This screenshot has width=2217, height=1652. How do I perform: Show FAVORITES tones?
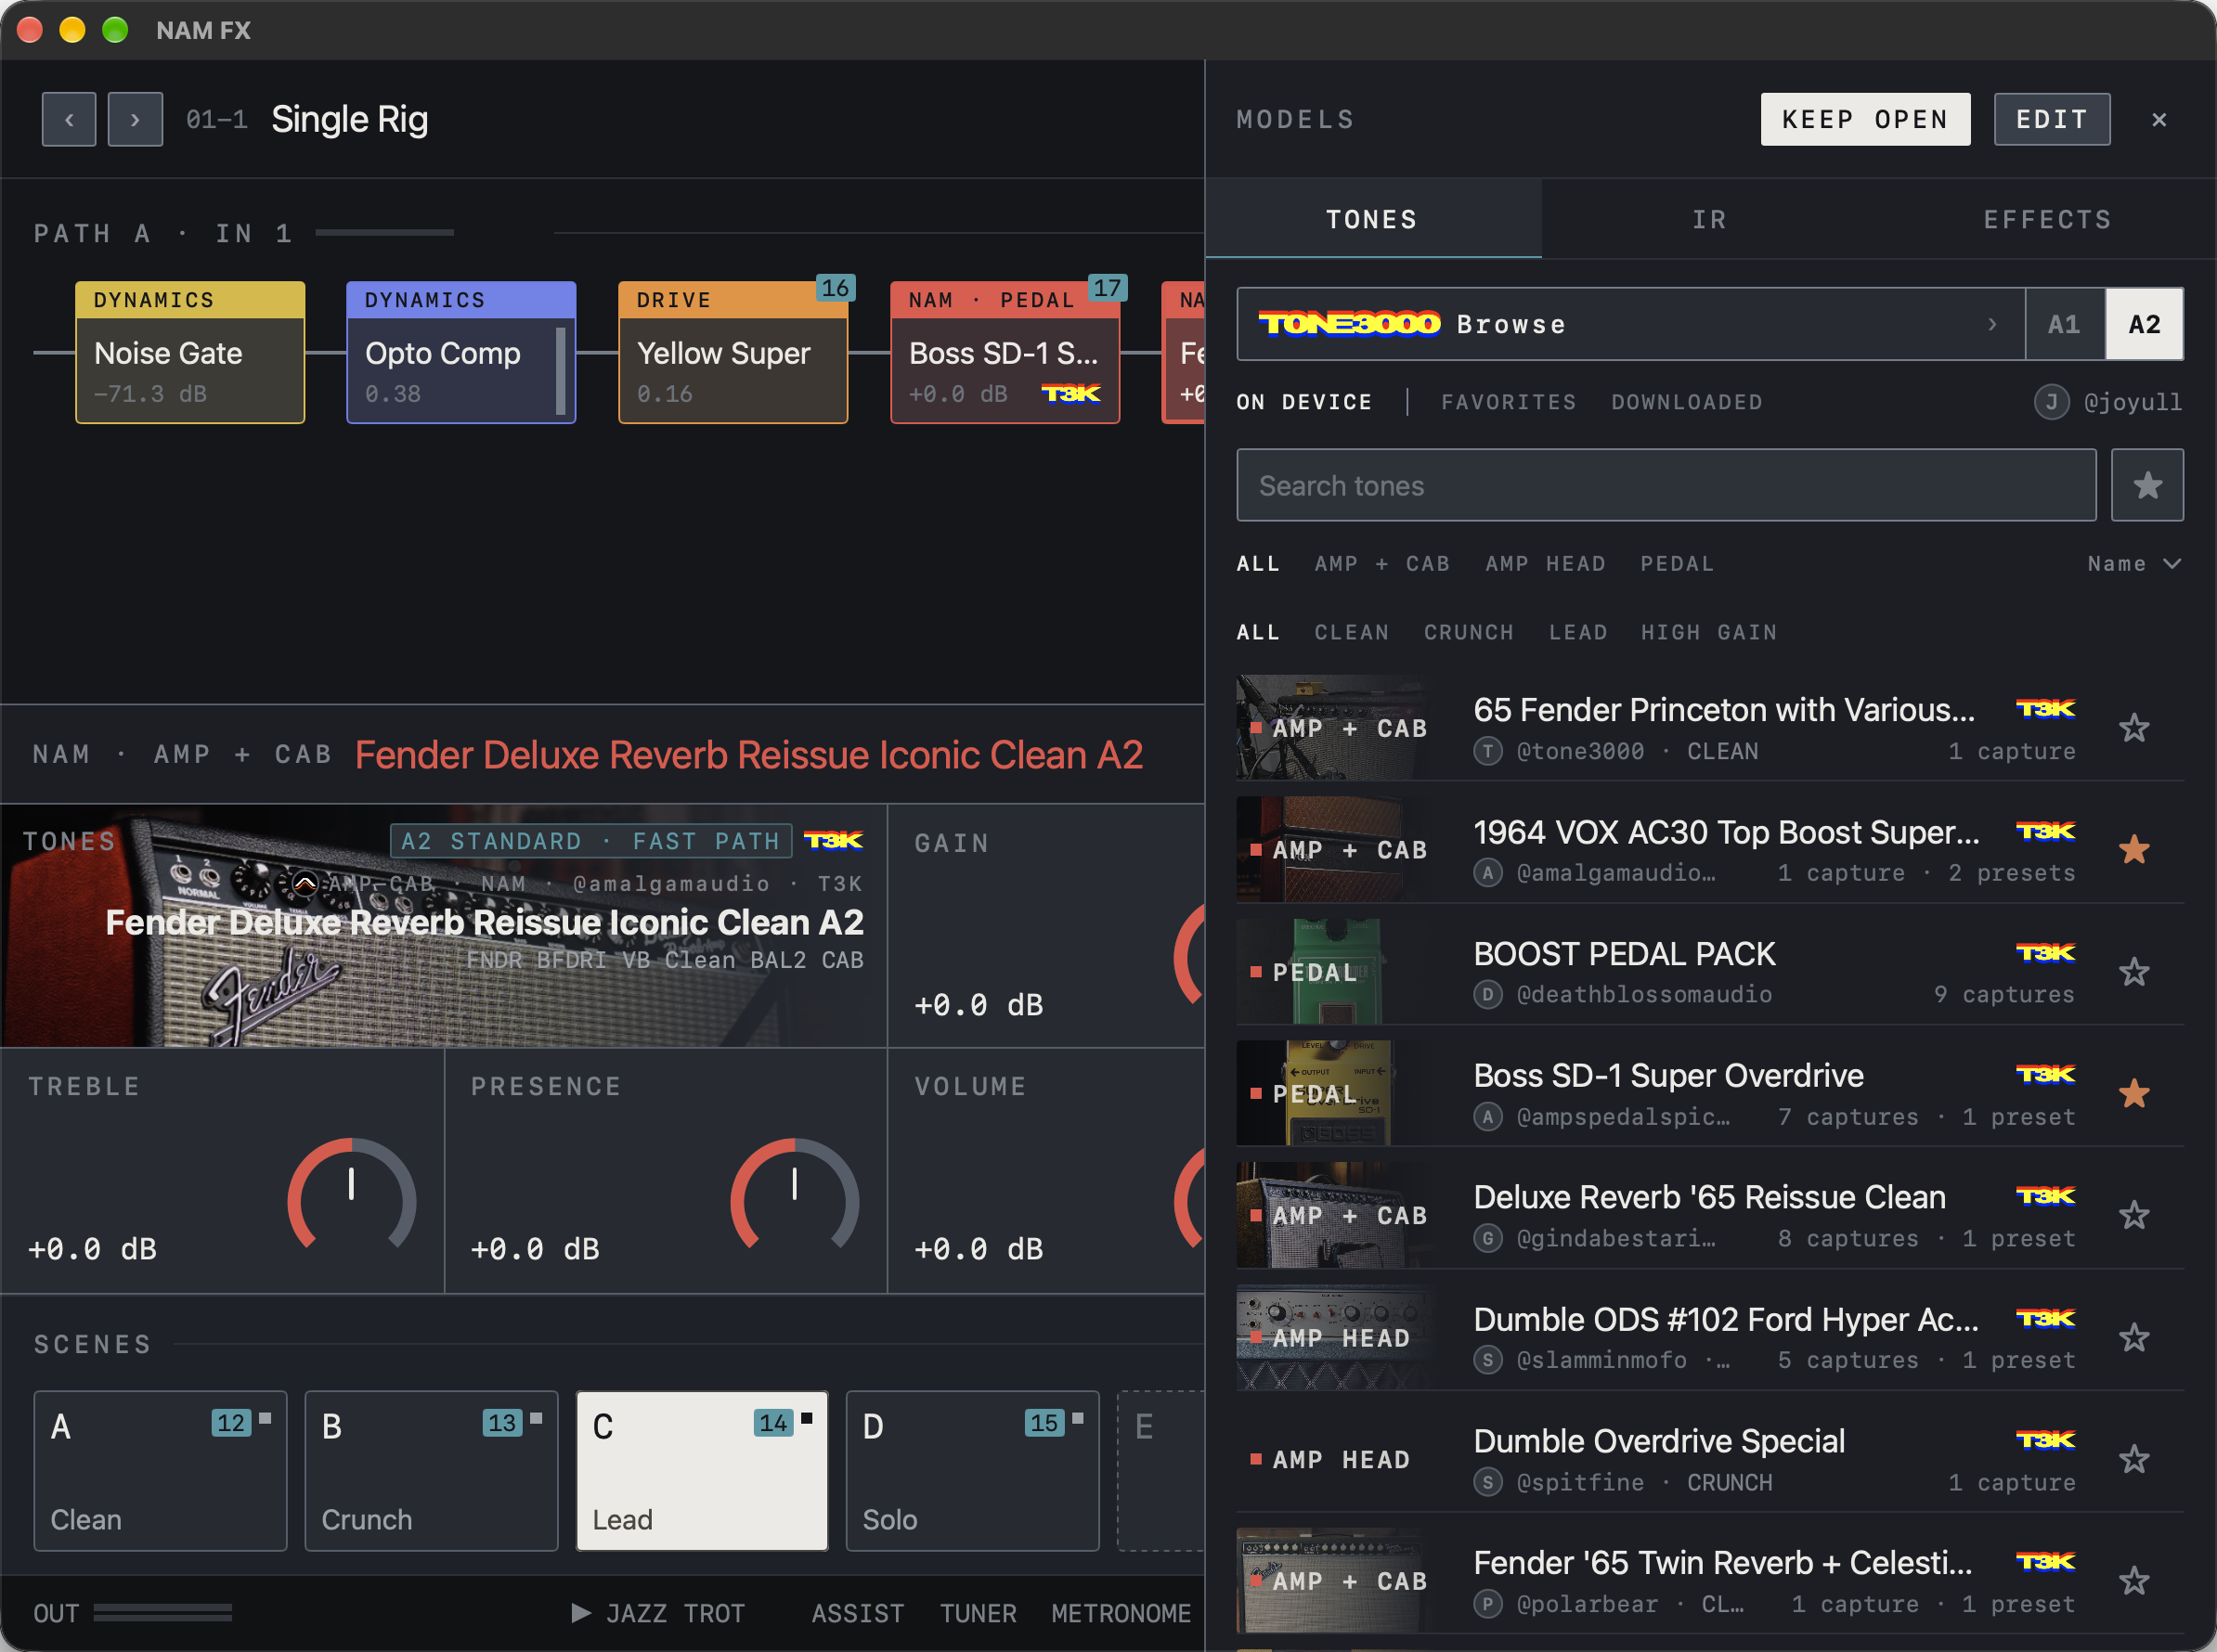pyautogui.click(x=1509, y=402)
